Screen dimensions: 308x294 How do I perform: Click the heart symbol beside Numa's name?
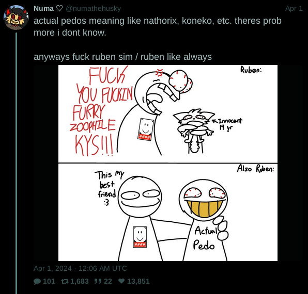pos(59,8)
